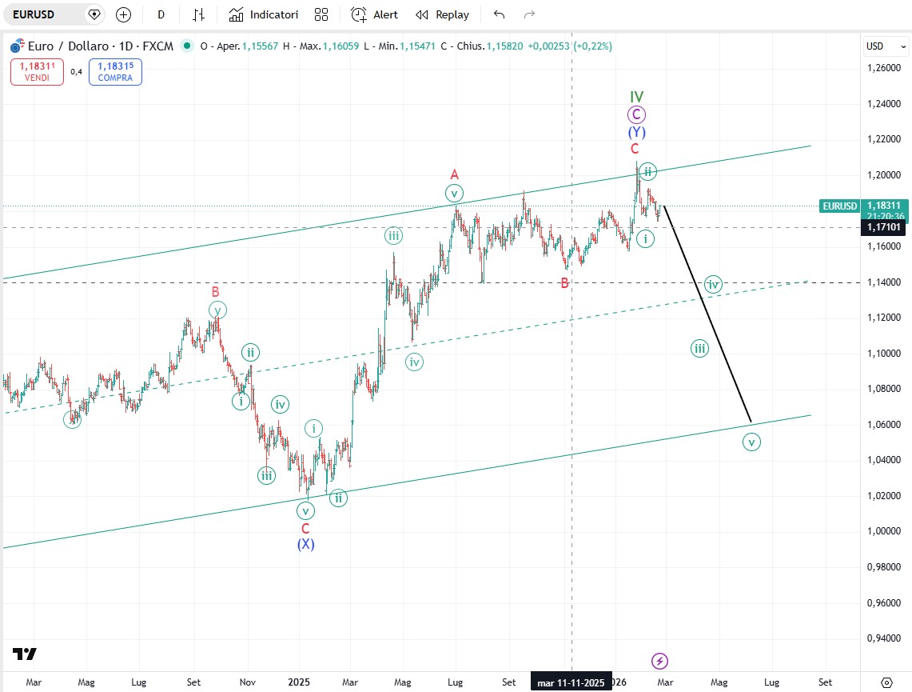
Task: Undo the last chart action
Action: pos(499,14)
